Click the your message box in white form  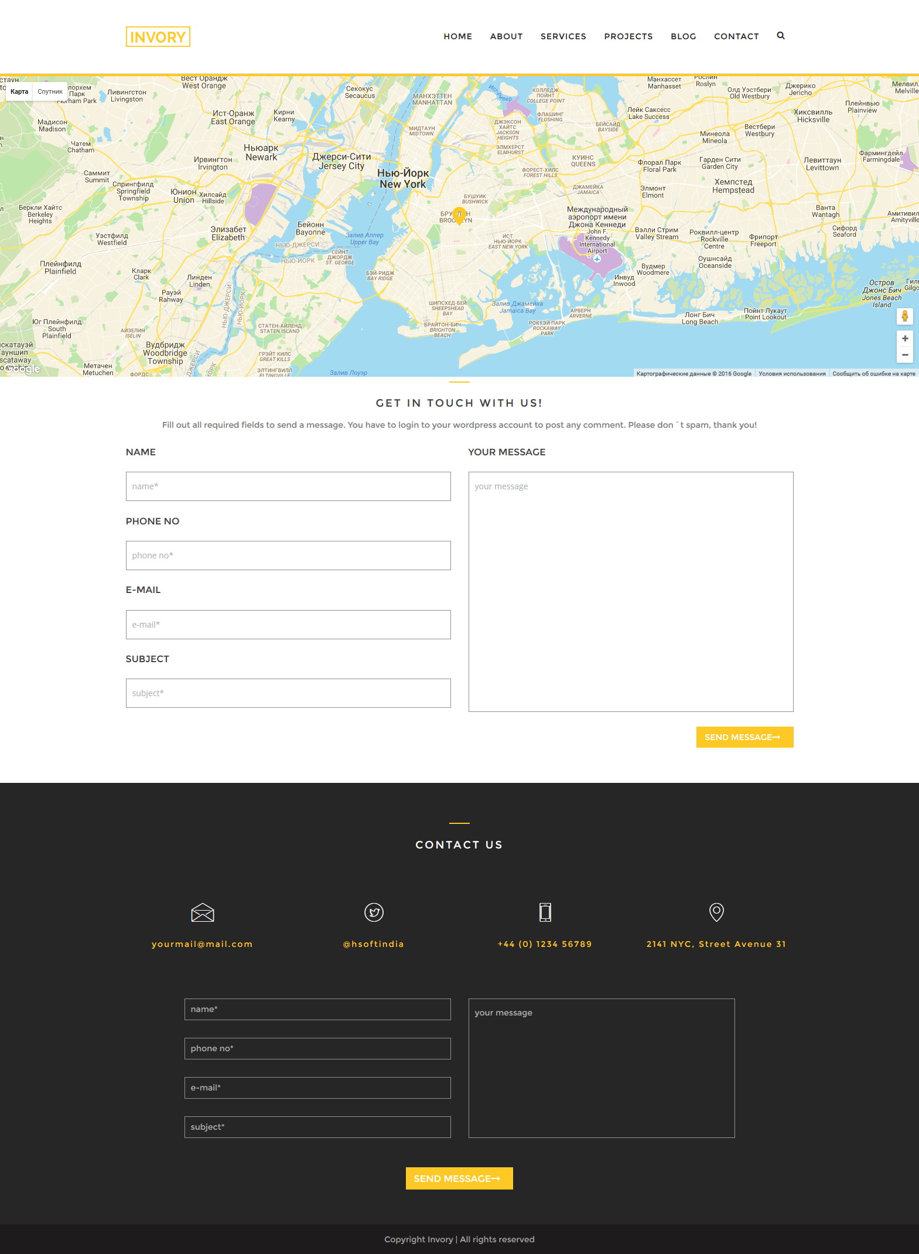(x=631, y=592)
